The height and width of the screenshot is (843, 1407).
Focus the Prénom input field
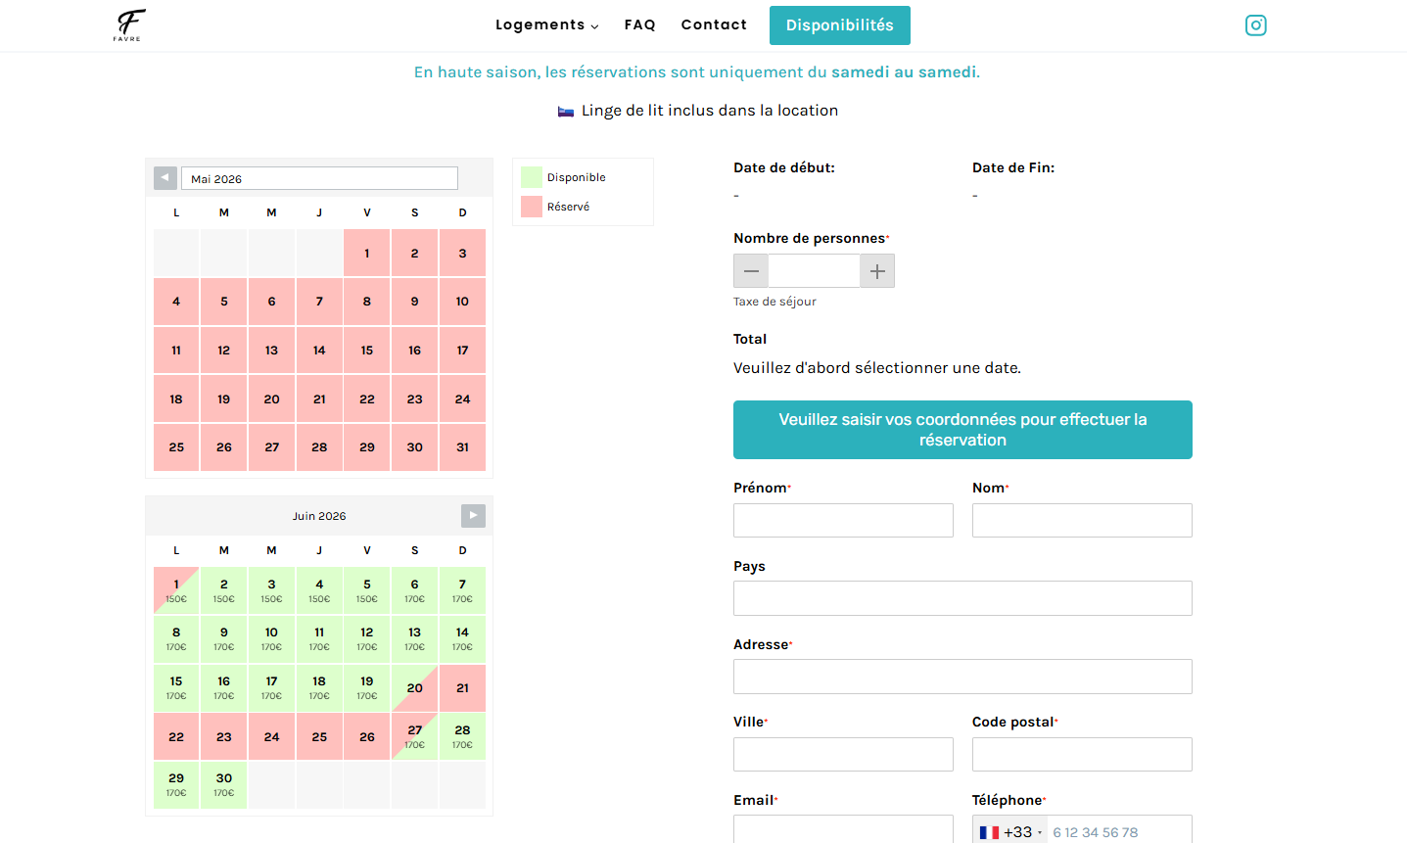(x=843, y=520)
